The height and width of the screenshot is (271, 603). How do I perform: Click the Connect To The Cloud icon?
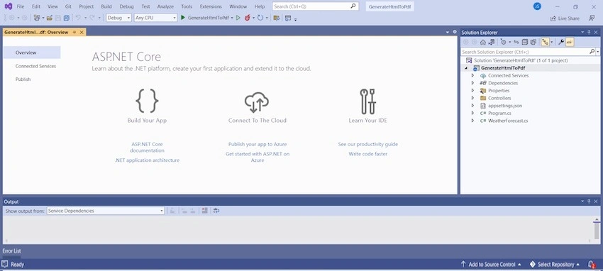(x=257, y=102)
